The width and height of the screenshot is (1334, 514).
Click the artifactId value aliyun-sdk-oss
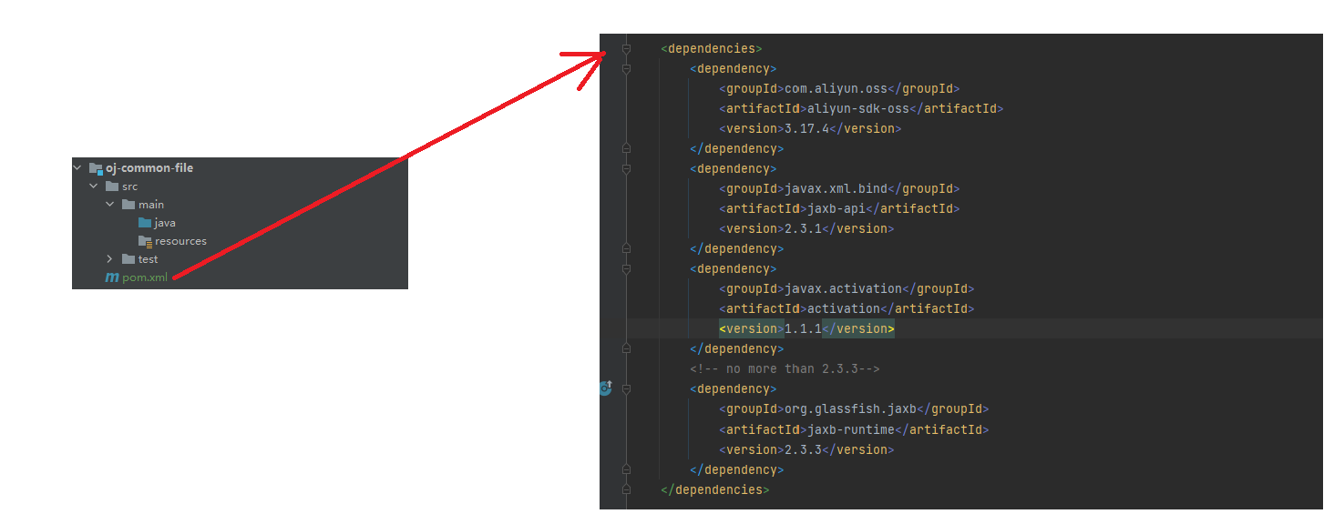[x=858, y=108]
